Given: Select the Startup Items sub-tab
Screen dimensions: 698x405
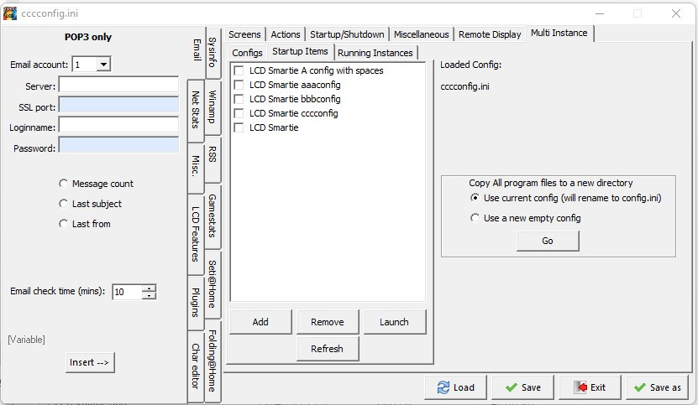Looking at the screenshot, I should 300,51.
